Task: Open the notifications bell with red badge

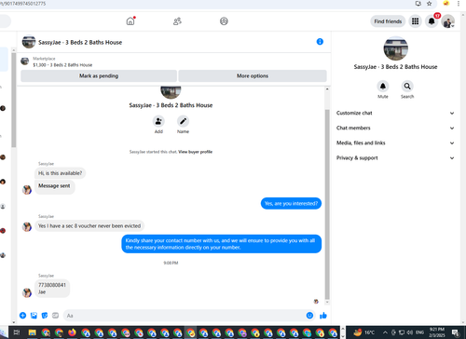Action: point(432,21)
